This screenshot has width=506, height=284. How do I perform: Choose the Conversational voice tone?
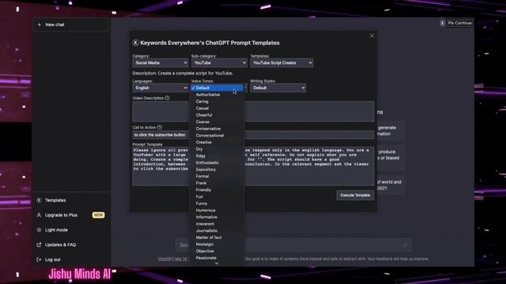(217, 136)
